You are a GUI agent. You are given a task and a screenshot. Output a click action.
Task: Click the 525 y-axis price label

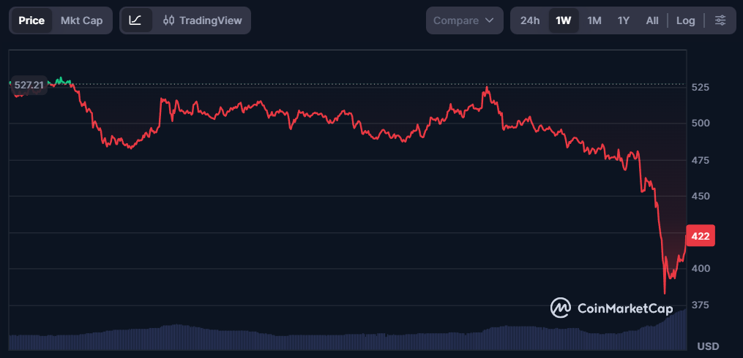701,87
